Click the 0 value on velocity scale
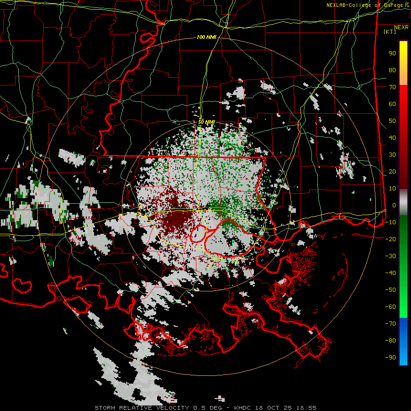Viewport: 411px width, 411px height. (394, 205)
